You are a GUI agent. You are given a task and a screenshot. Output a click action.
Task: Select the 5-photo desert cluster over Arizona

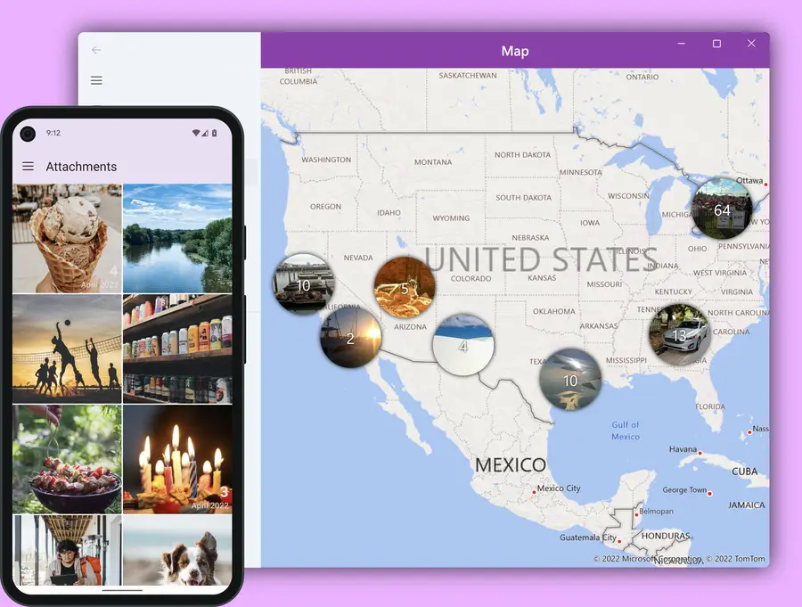pos(405,288)
